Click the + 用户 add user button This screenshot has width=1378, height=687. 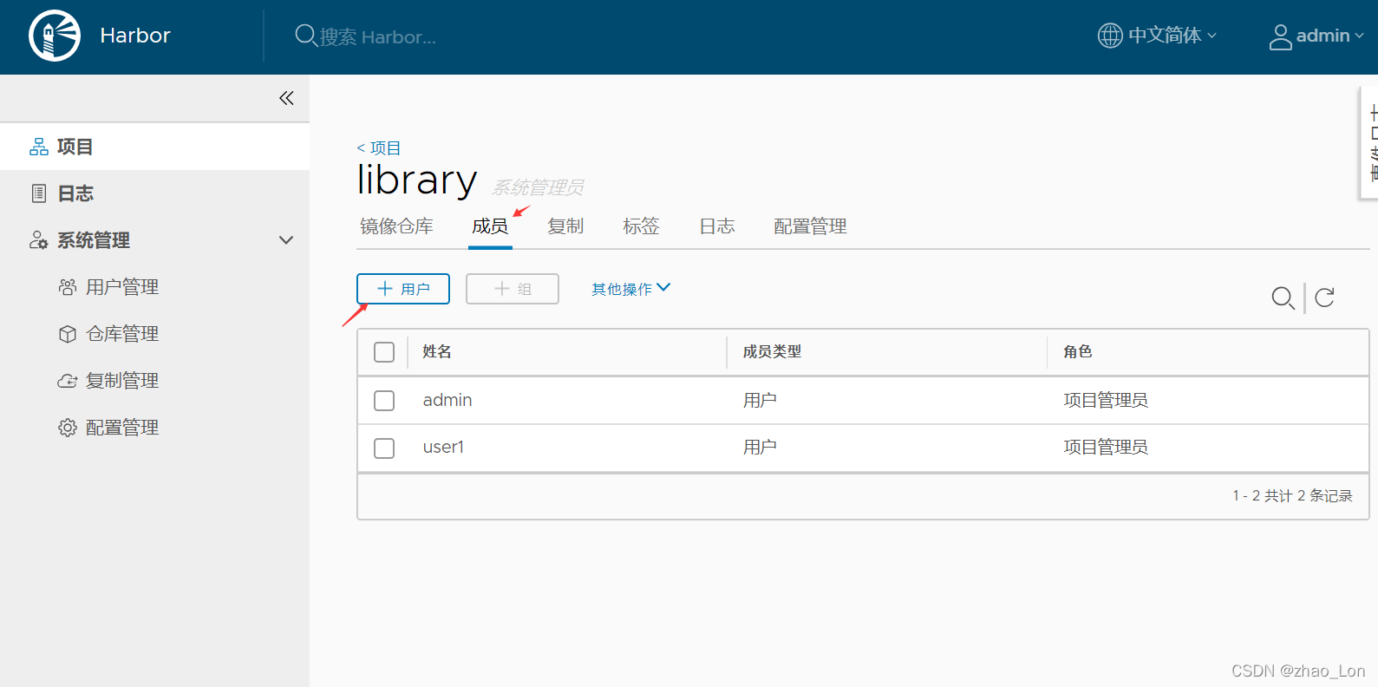pyautogui.click(x=403, y=289)
